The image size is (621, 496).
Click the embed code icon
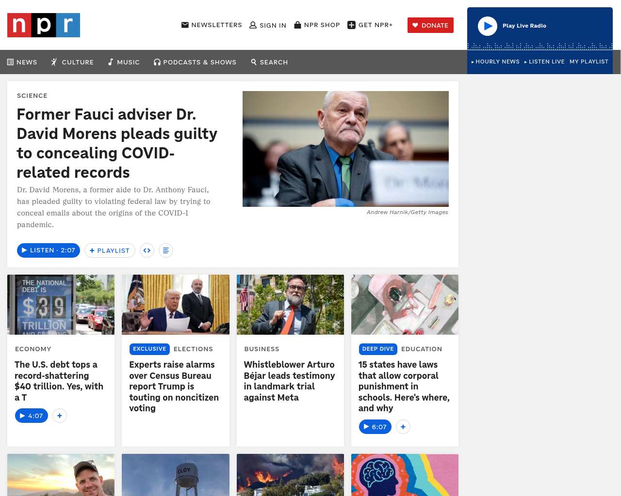point(147,250)
